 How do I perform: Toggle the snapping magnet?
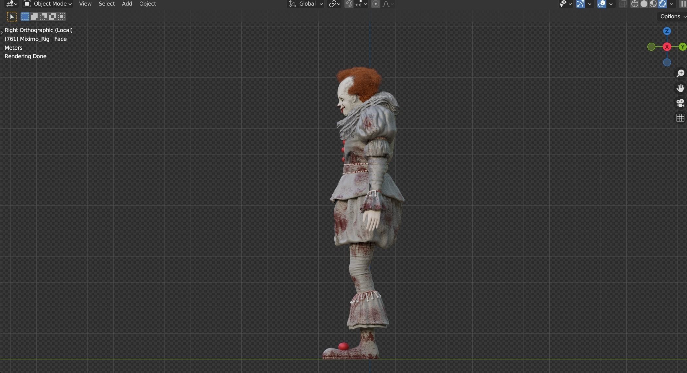tap(349, 4)
